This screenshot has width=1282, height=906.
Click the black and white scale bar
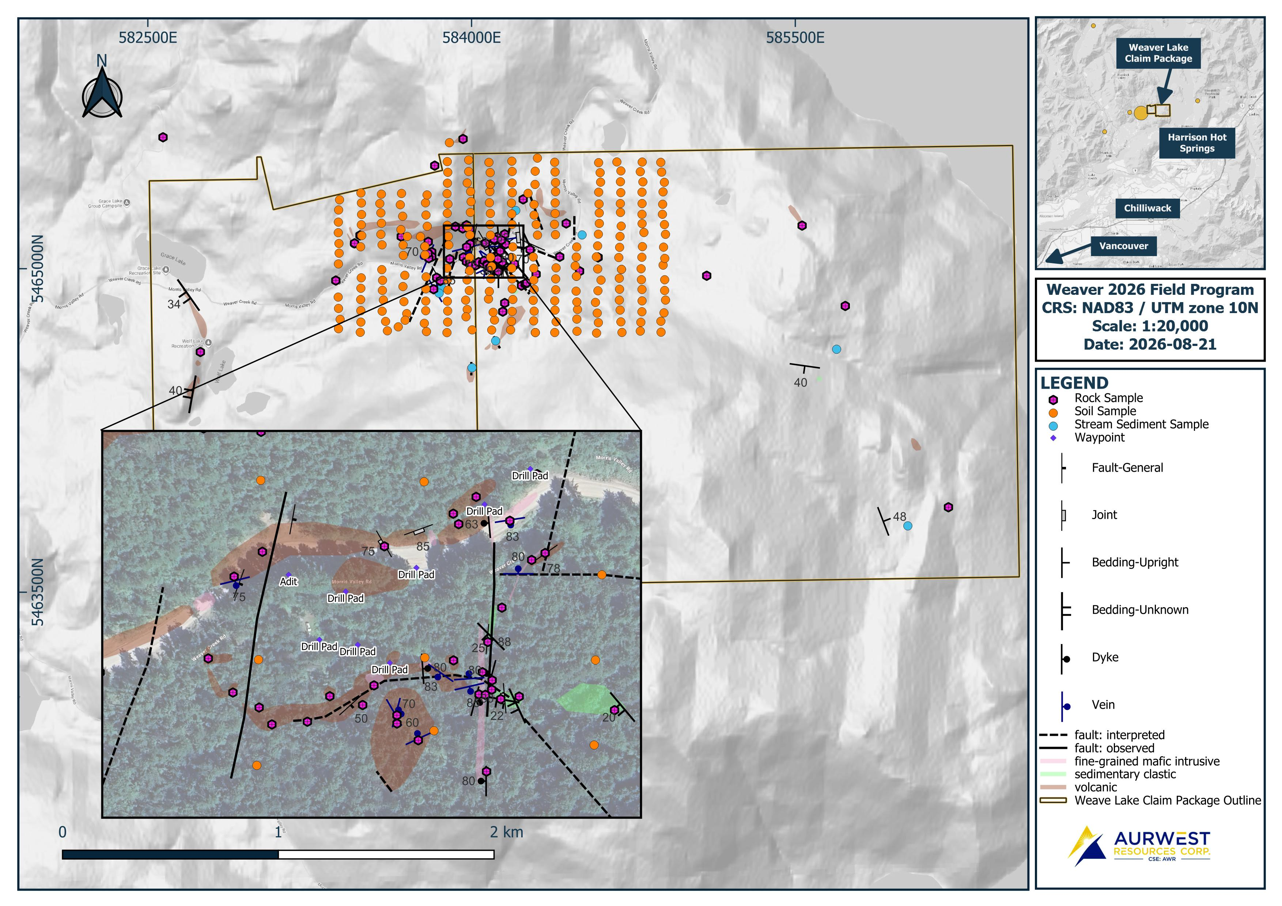278,855
